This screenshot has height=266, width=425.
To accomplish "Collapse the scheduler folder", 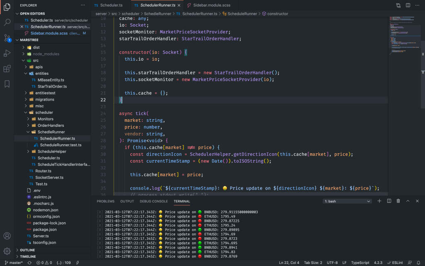I will click(x=44, y=112).
